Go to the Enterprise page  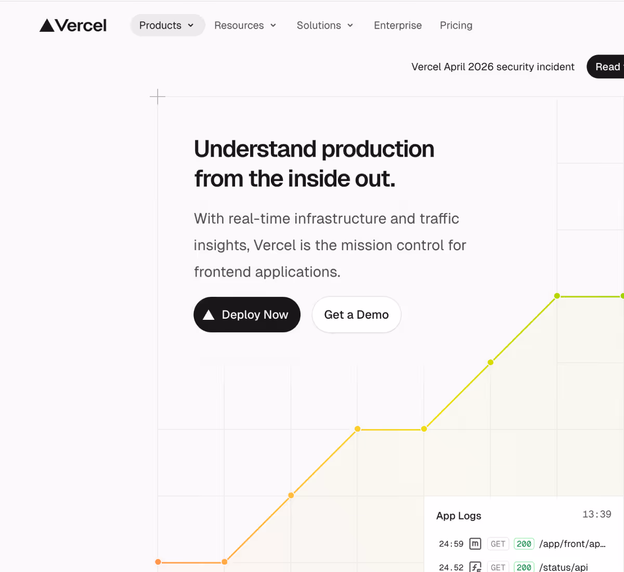(398, 25)
